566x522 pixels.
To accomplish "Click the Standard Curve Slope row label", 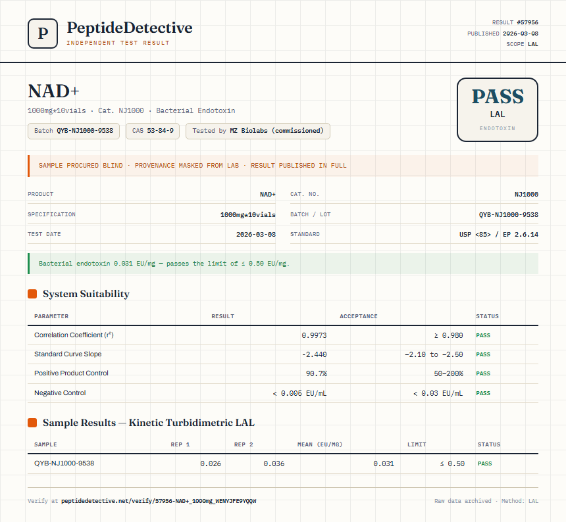I will pyautogui.click(x=68, y=354).
